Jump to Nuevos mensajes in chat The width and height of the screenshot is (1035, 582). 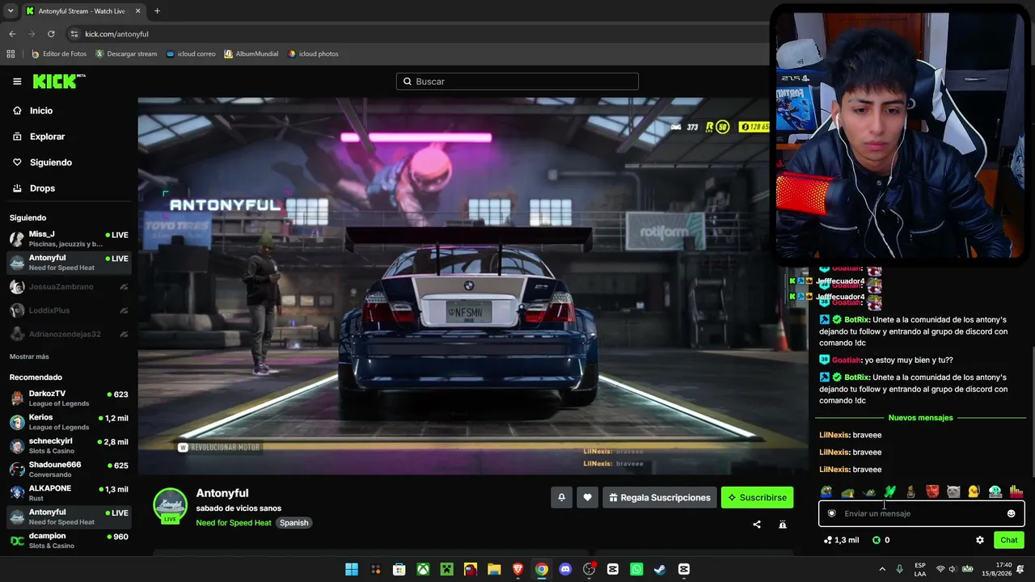pyautogui.click(x=920, y=418)
